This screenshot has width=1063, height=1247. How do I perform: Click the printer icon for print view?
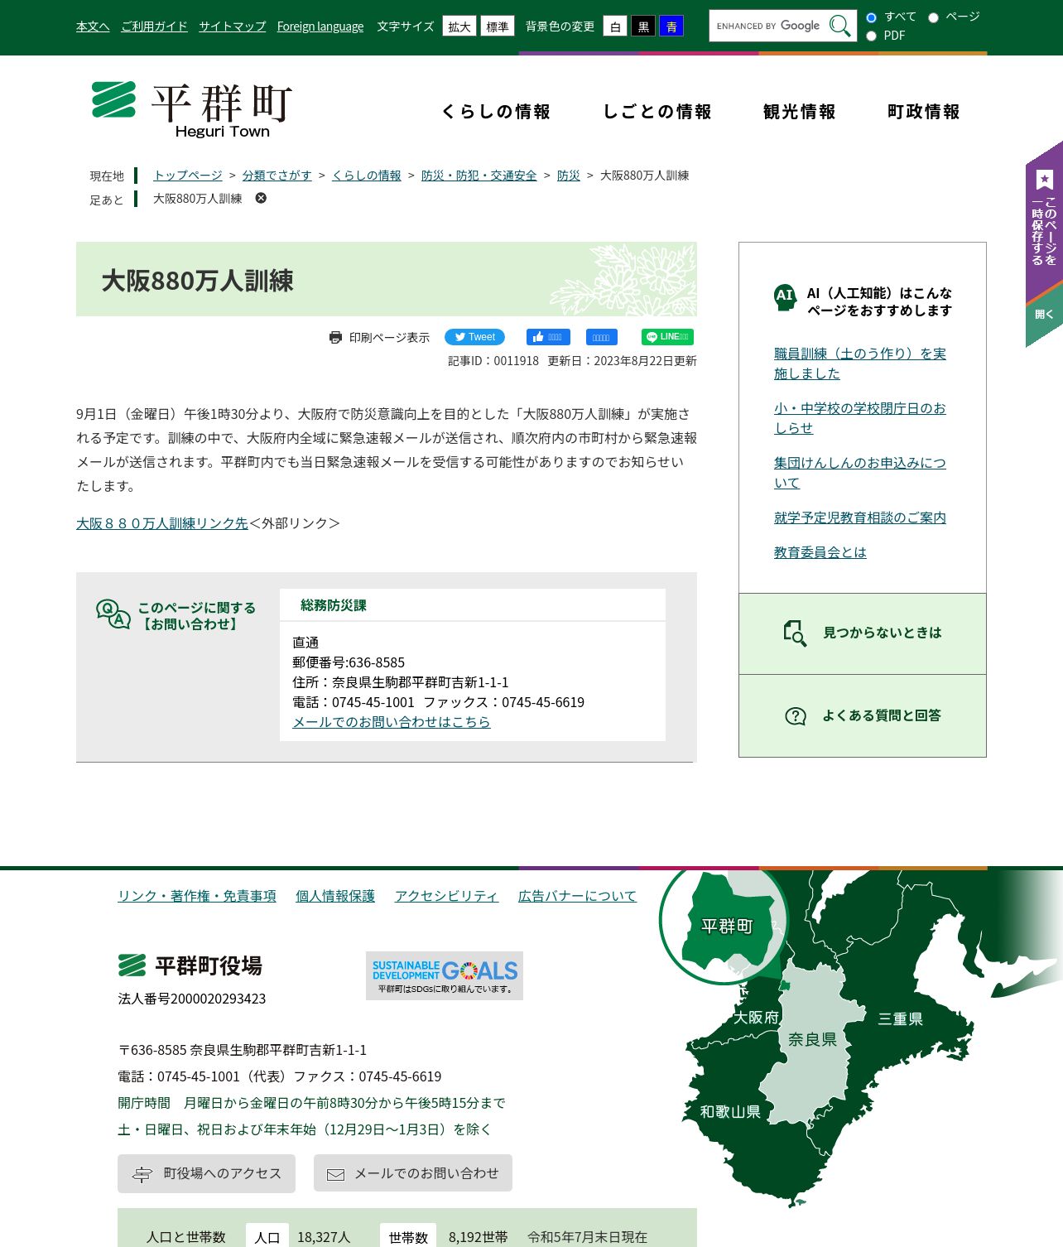[x=335, y=337]
